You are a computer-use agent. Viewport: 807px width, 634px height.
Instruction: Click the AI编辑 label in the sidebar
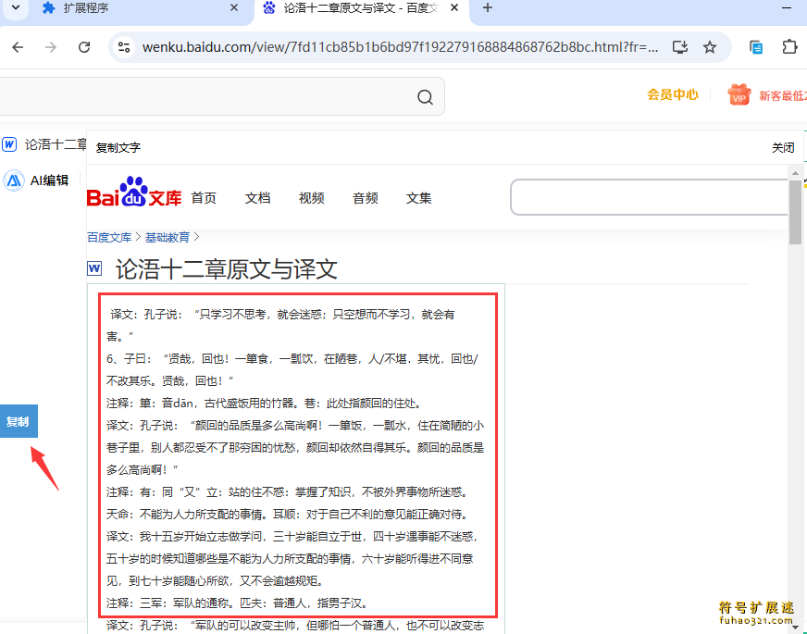(49, 180)
